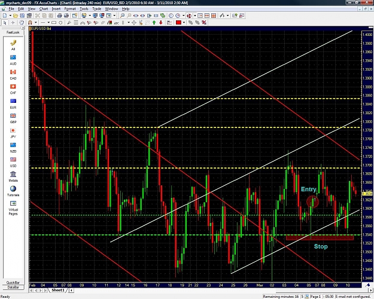Save all charts icon
Viewport: 374px width, 299px height.
click(29, 16)
